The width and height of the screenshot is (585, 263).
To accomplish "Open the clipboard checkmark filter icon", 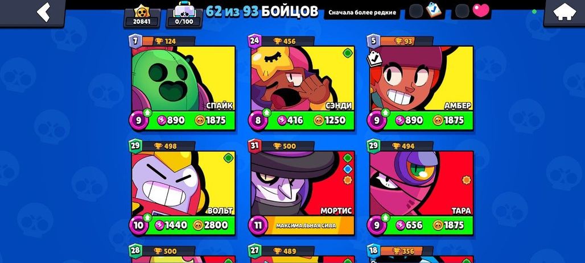I will [433, 9].
